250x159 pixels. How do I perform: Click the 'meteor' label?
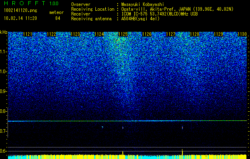(x=56, y=12)
